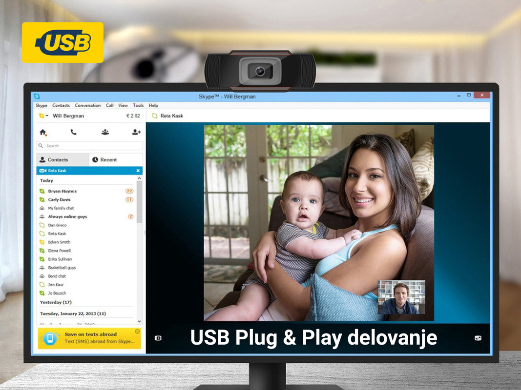Open the Edwin Smith conversation
The width and height of the screenshot is (521, 390).
[59, 242]
